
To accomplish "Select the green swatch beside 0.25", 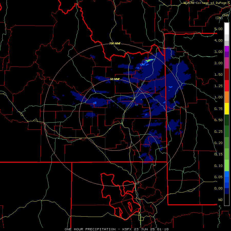I will pos(227,131).
